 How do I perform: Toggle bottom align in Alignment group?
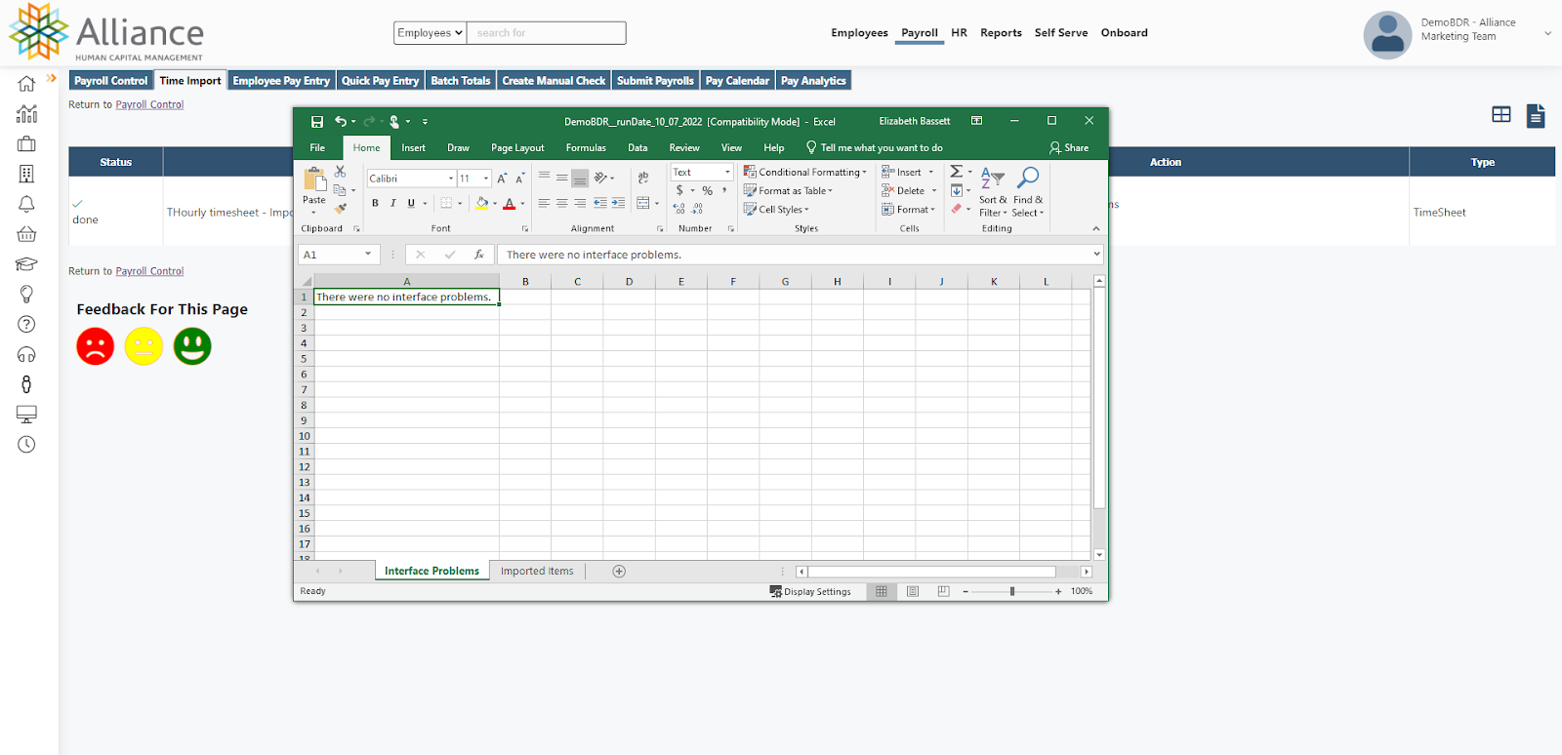[x=580, y=178]
